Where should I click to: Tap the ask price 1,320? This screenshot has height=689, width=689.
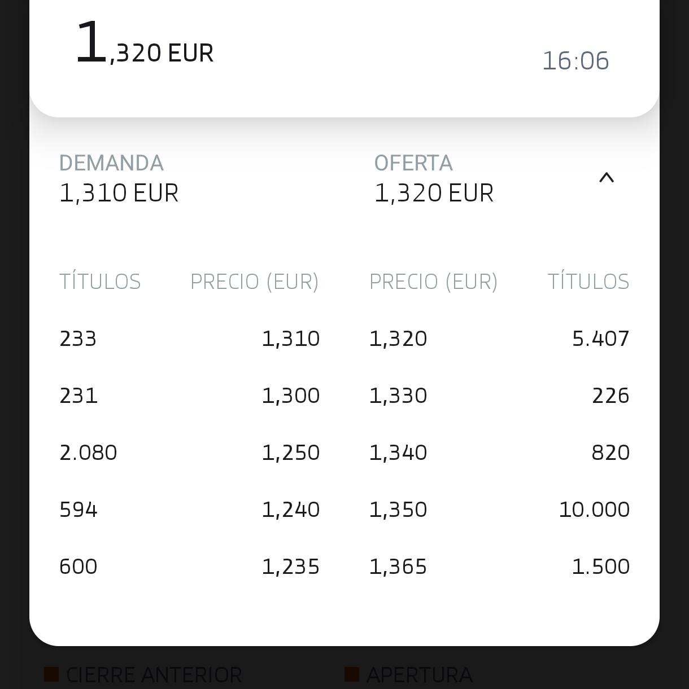[398, 339]
